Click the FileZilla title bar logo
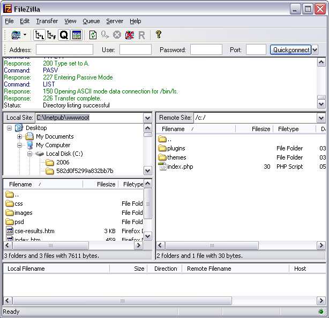This screenshot has width=329, height=318. click(8, 9)
